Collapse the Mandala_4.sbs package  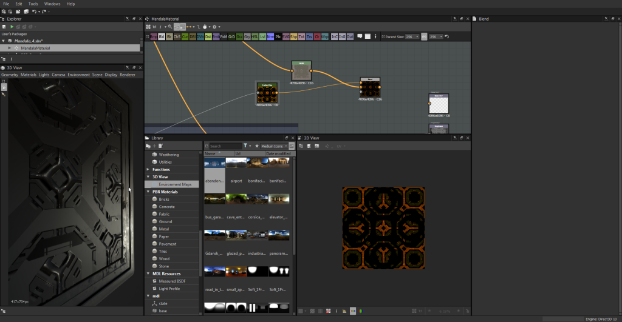point(4,41)
